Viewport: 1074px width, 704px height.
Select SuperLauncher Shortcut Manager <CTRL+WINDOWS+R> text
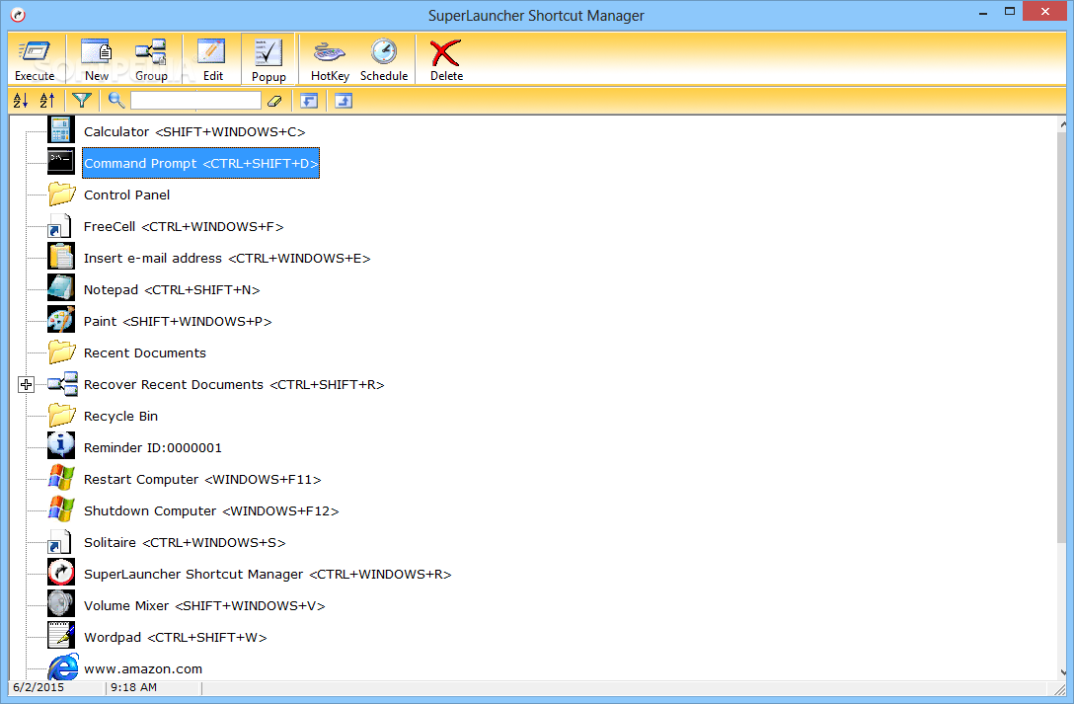(268, 574)
